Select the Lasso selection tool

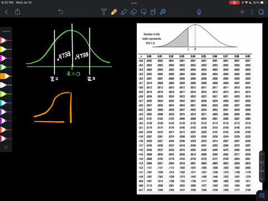pos(143,12)
